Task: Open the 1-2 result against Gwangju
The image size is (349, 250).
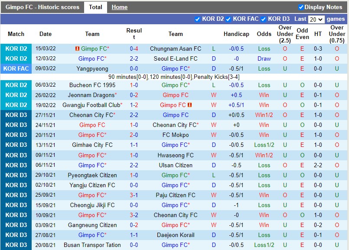Action: [134, 105]
